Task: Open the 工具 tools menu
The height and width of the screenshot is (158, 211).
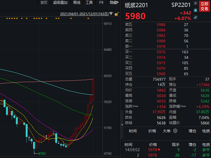Action: pyautogui.click(x=89, y=2)
